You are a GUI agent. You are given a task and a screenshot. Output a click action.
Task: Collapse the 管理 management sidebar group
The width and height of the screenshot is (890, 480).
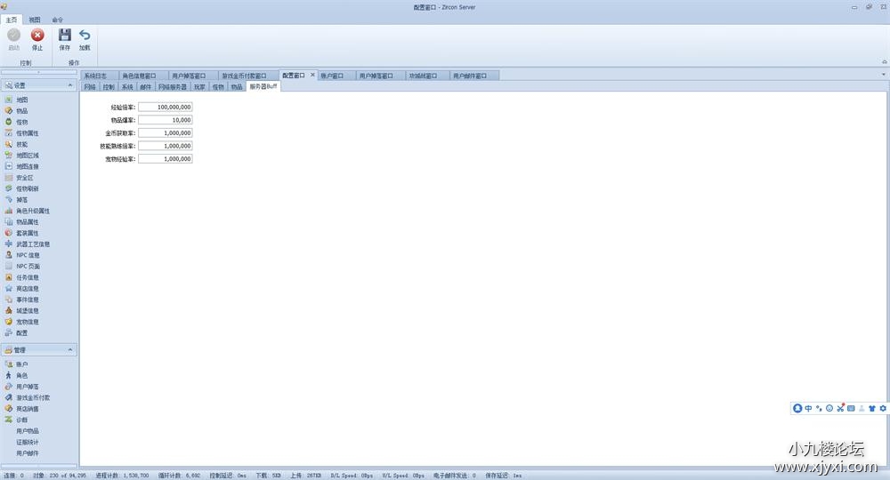point(70,350)
